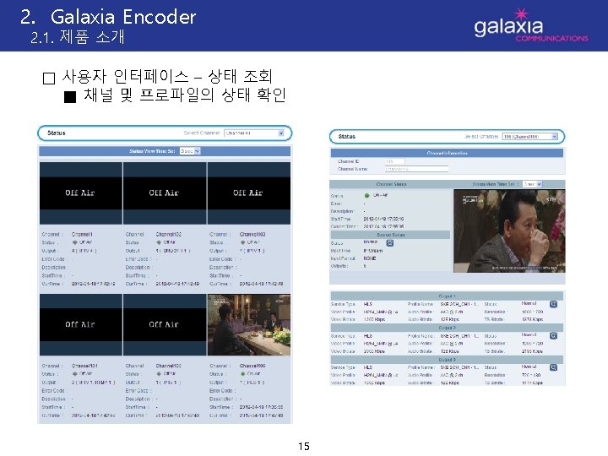Viewport: 608px width, 456px height.
Task: Click the Status title in left panel header
Action: (57, 133)
